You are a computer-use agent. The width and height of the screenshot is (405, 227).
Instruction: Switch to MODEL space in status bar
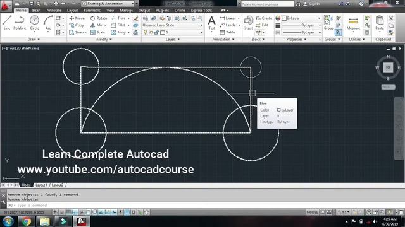coord(312,212)
